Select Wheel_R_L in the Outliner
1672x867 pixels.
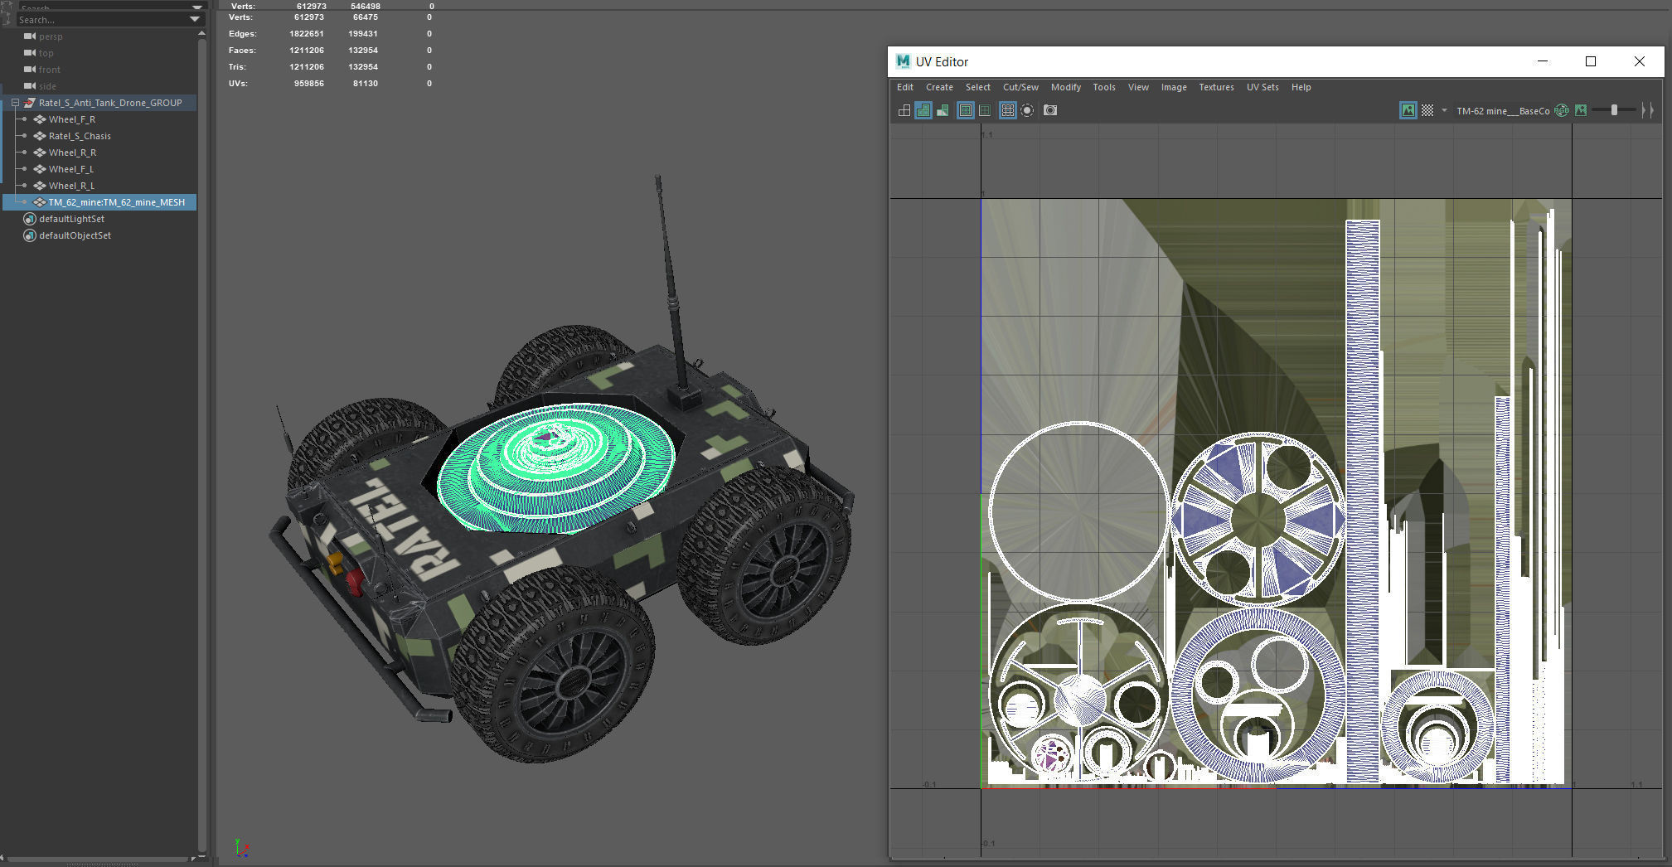pos(71,186)
